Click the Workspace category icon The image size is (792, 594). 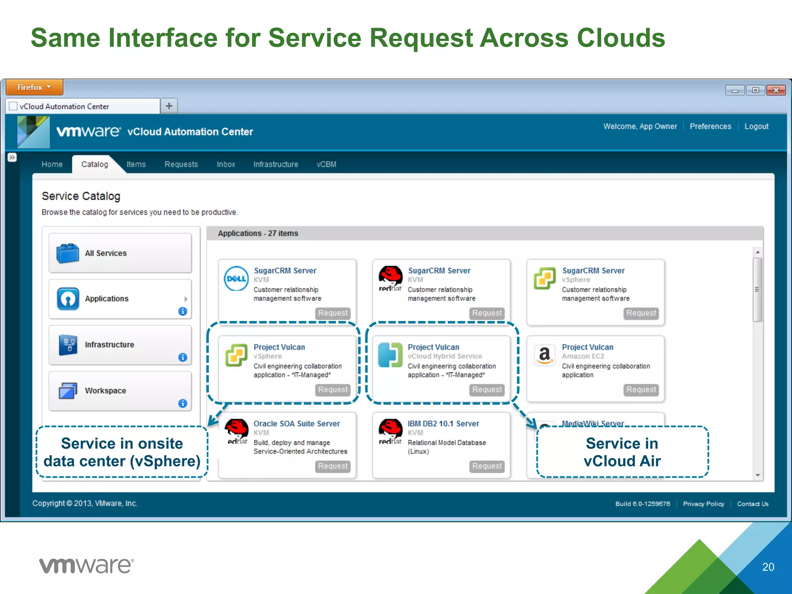coord(68,391)
